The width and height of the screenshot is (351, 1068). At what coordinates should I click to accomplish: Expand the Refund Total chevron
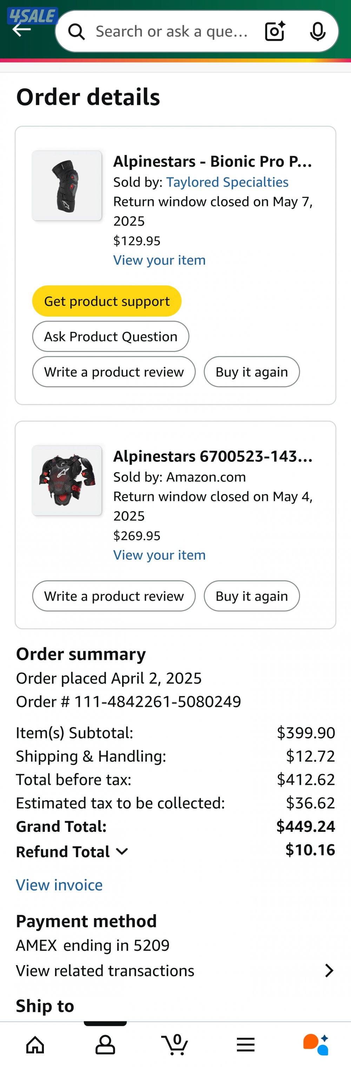point(122,851)
